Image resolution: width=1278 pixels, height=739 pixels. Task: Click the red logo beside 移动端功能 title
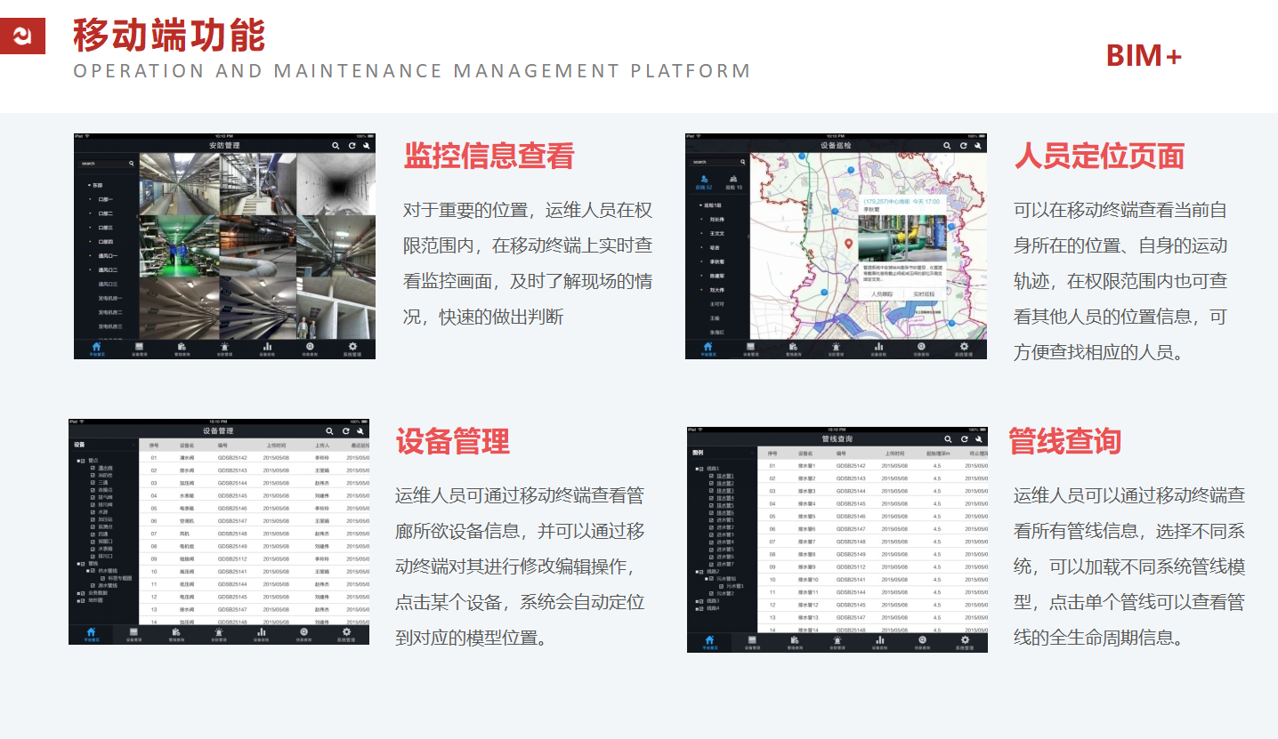tap(22, 36)
